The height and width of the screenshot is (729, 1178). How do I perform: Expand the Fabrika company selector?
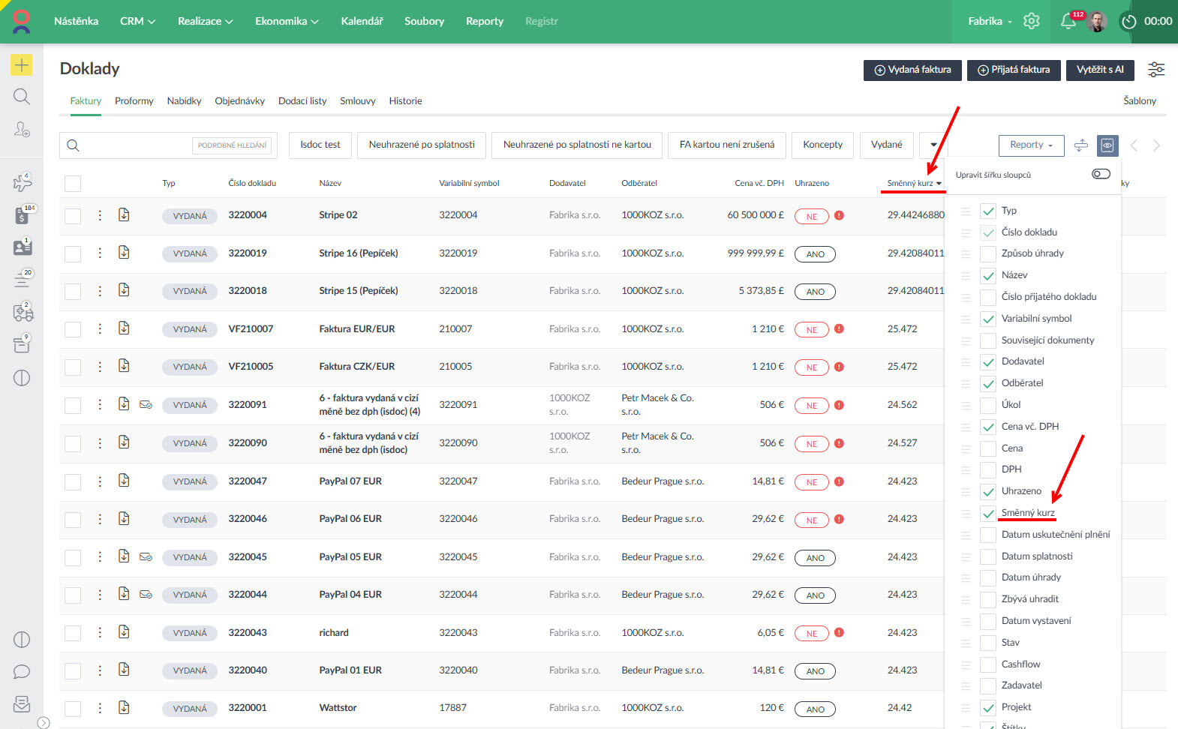pyautogui.click(x=989, y=21)
